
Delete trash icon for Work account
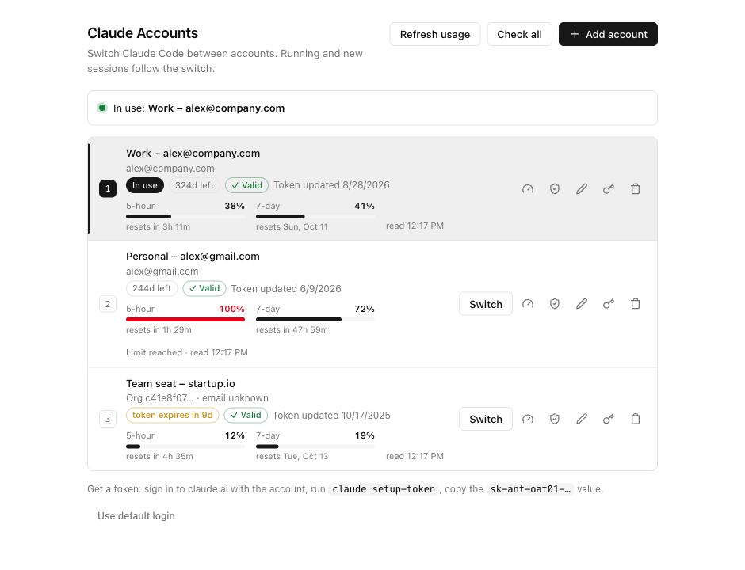pos(636,189)
